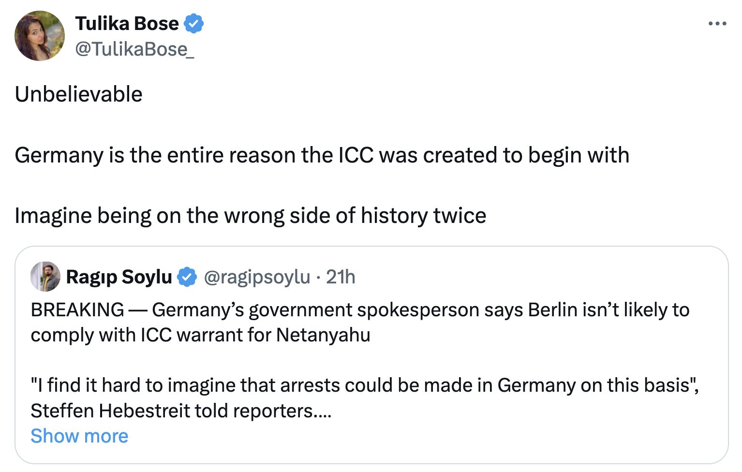This screenshot has width=742, height=472.
Task: Click "Steffen Hebestreit told reporters" text
Action: pyautogui.click(x=171, y=411)
